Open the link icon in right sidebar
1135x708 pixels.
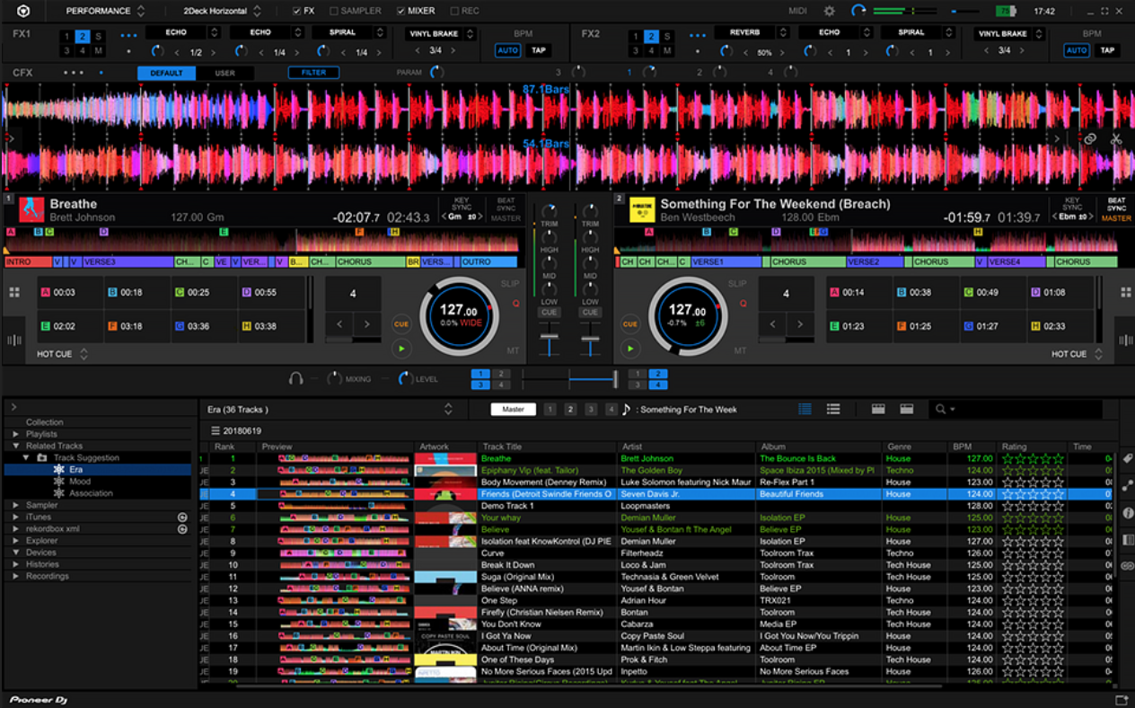(1128, 566)
